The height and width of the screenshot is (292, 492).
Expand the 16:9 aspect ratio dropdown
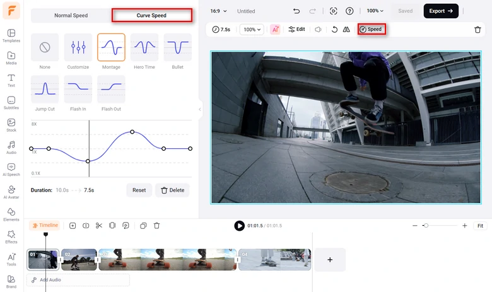[x=218, y=11]
